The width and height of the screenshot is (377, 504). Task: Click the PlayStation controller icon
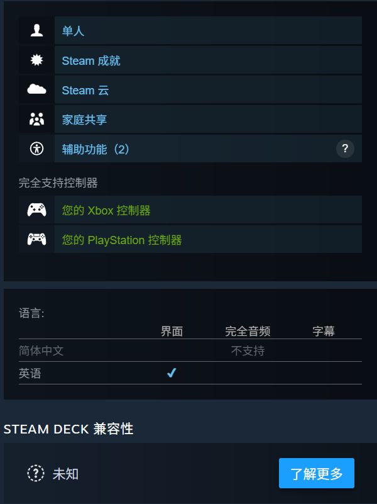click(36, 240)
